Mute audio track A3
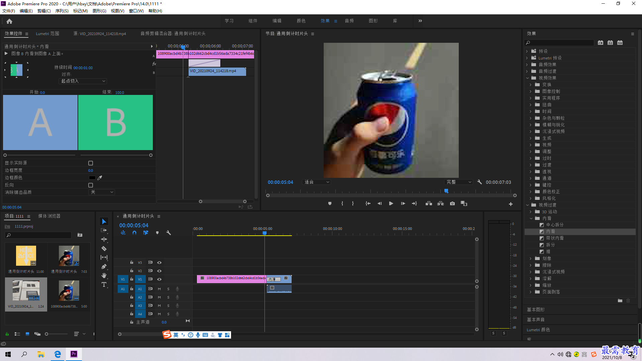 (x=159, y=306)
